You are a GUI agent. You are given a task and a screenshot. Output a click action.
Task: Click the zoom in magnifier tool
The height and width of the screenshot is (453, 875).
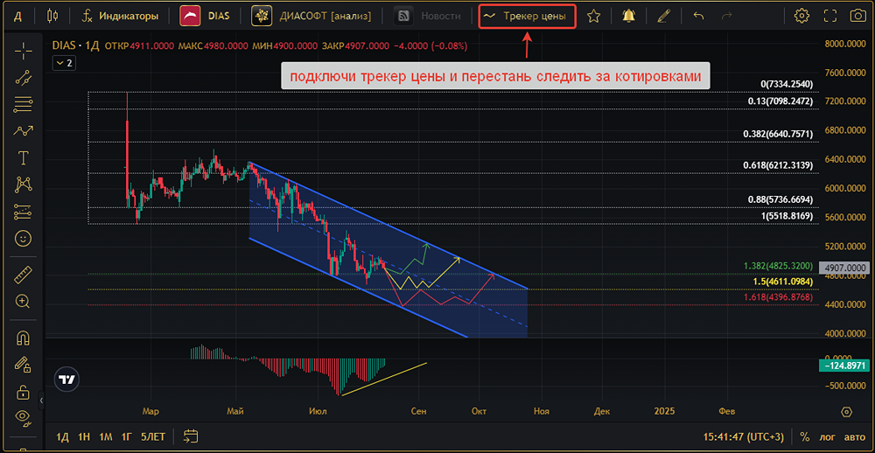coord(23,301)
